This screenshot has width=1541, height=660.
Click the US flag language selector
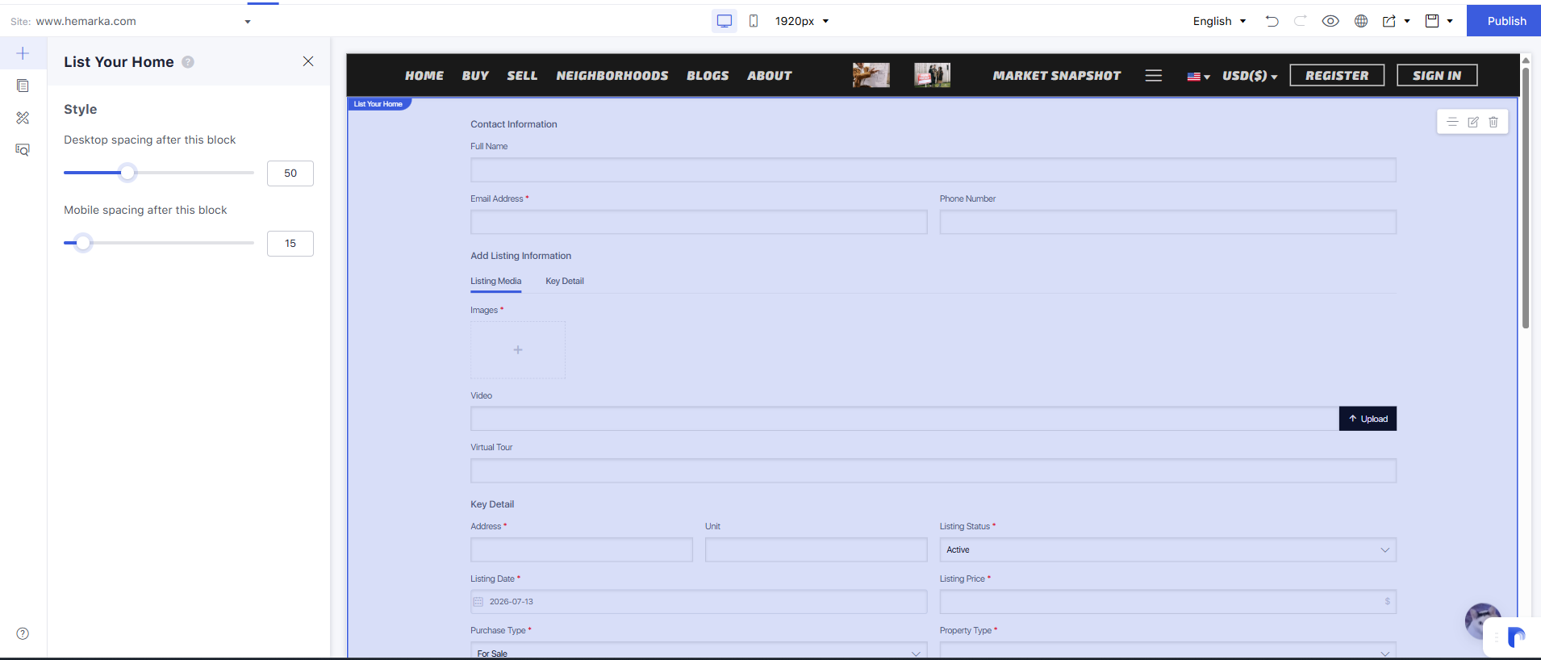[x=1198, y=77]
